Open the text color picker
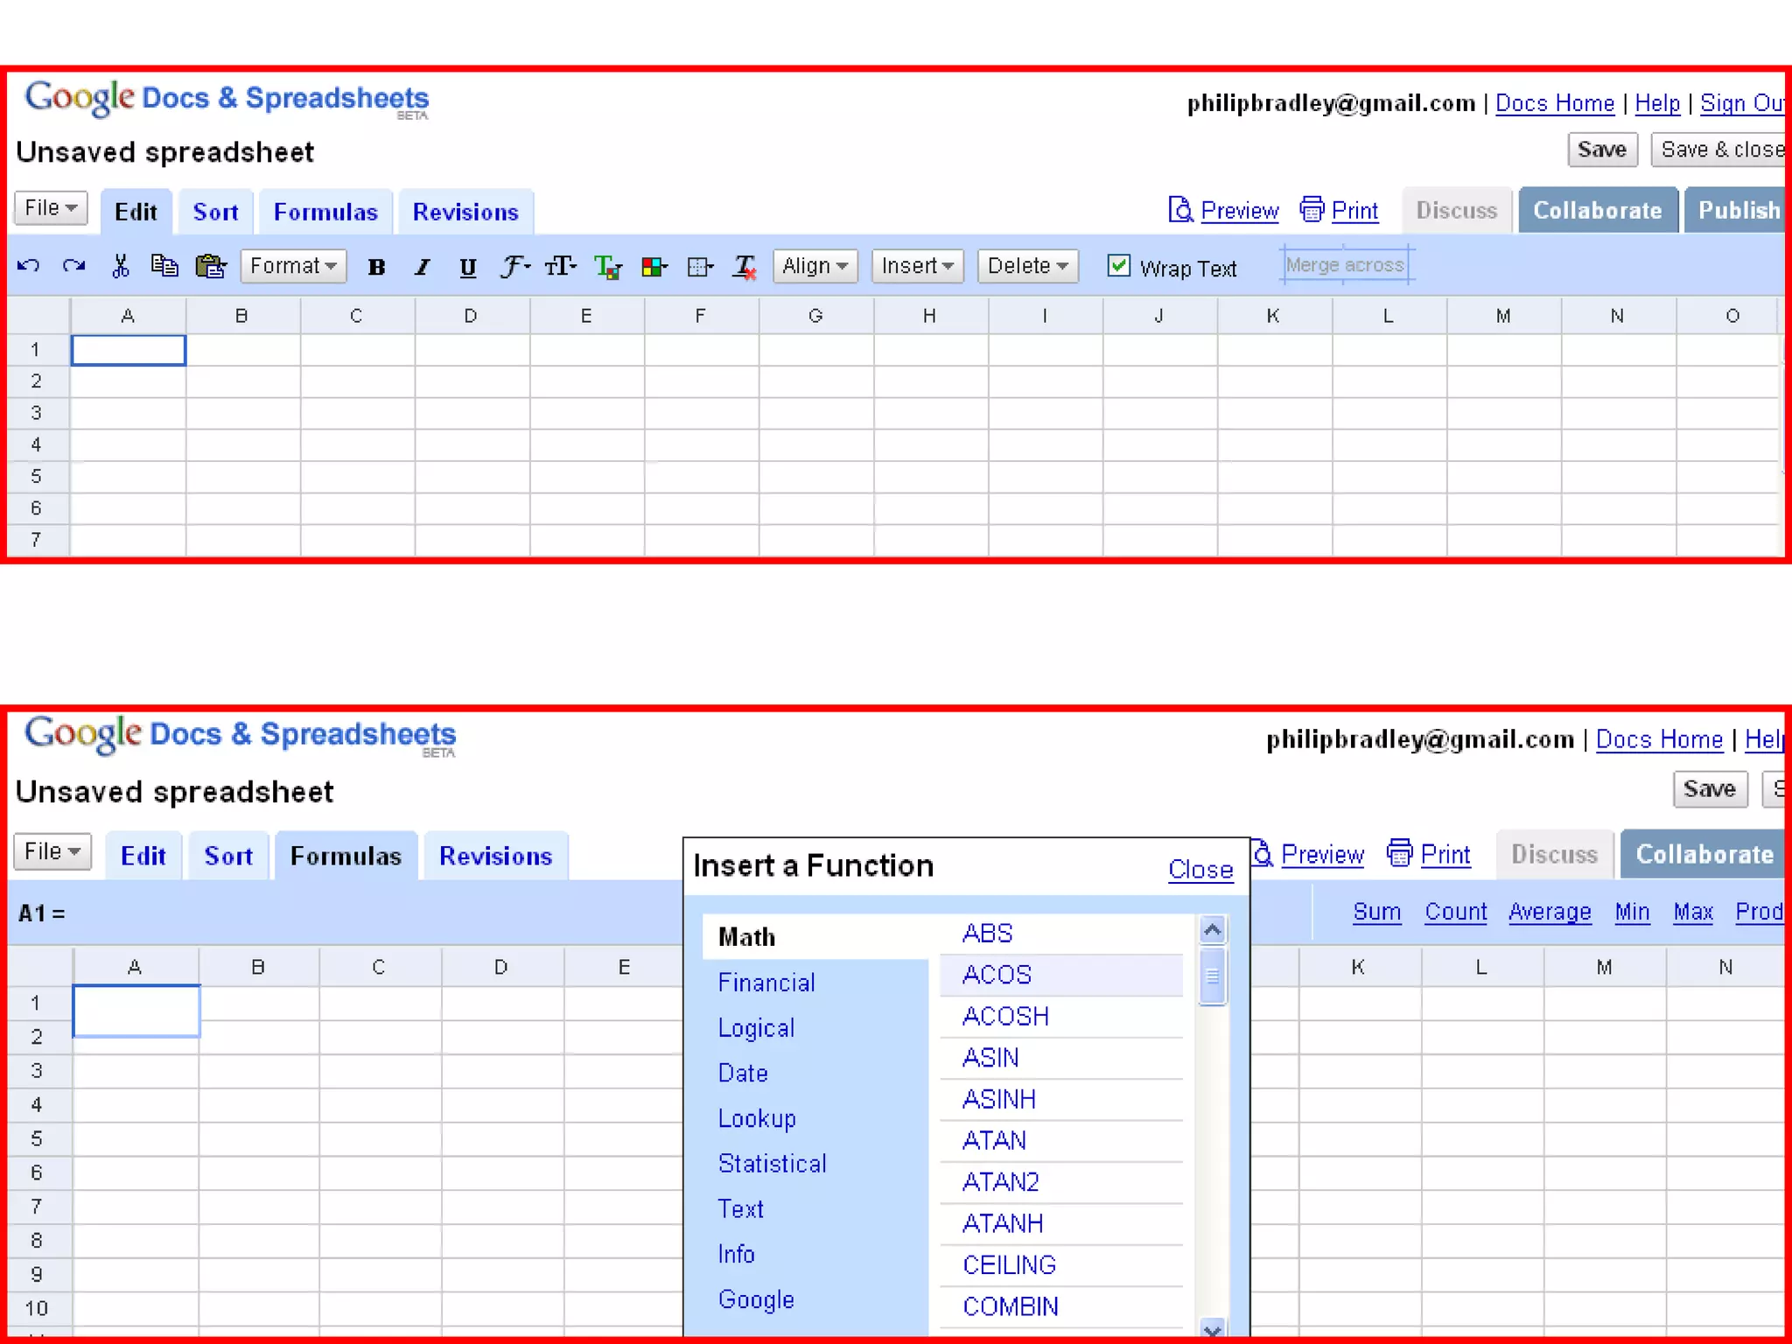1792x1344 pixels. 607,267
